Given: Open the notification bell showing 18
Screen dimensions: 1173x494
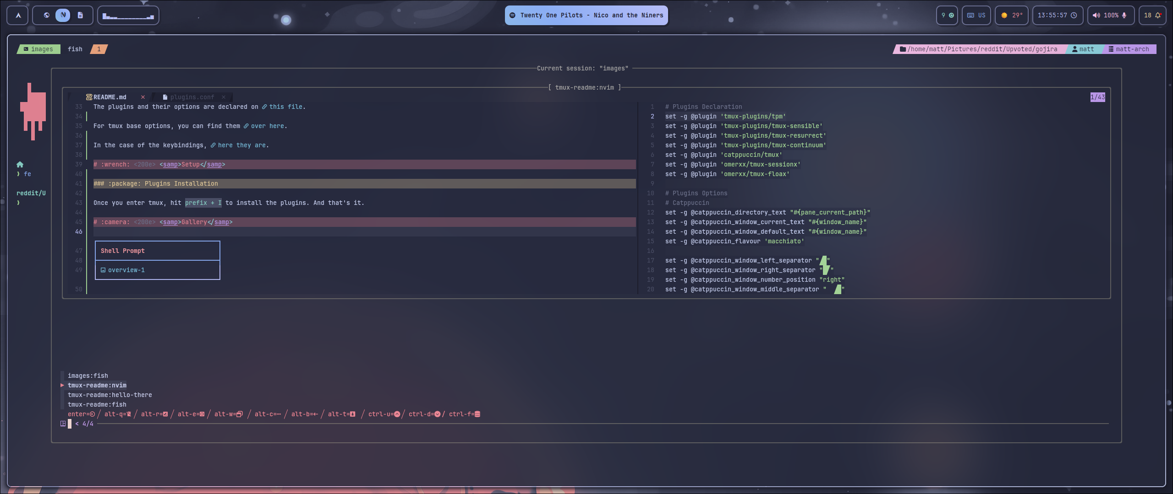Looking at the screenshot, I should 1152,15.
